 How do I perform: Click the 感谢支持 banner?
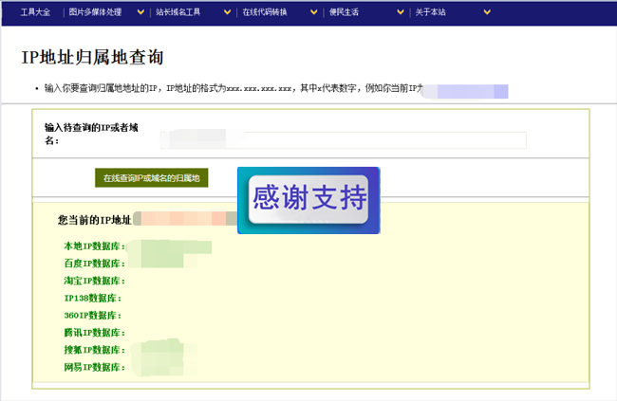(308, 200)
